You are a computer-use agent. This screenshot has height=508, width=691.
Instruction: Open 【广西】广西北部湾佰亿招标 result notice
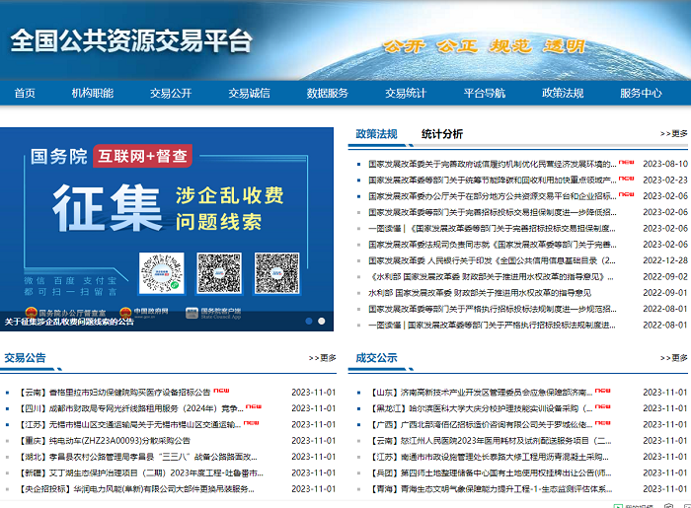[x=481, y=425]
